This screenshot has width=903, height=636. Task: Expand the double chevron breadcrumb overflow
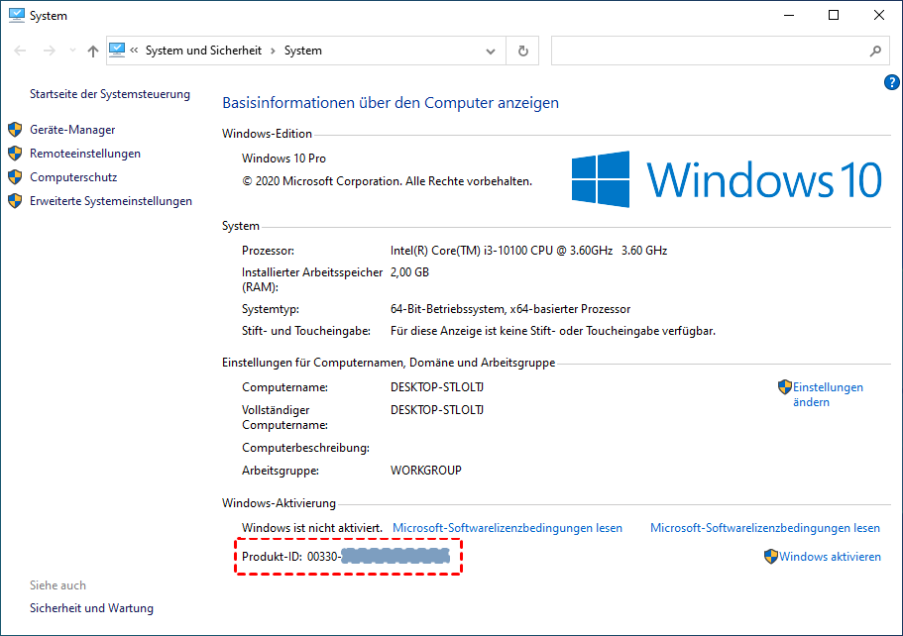click(x=134, y=51)
